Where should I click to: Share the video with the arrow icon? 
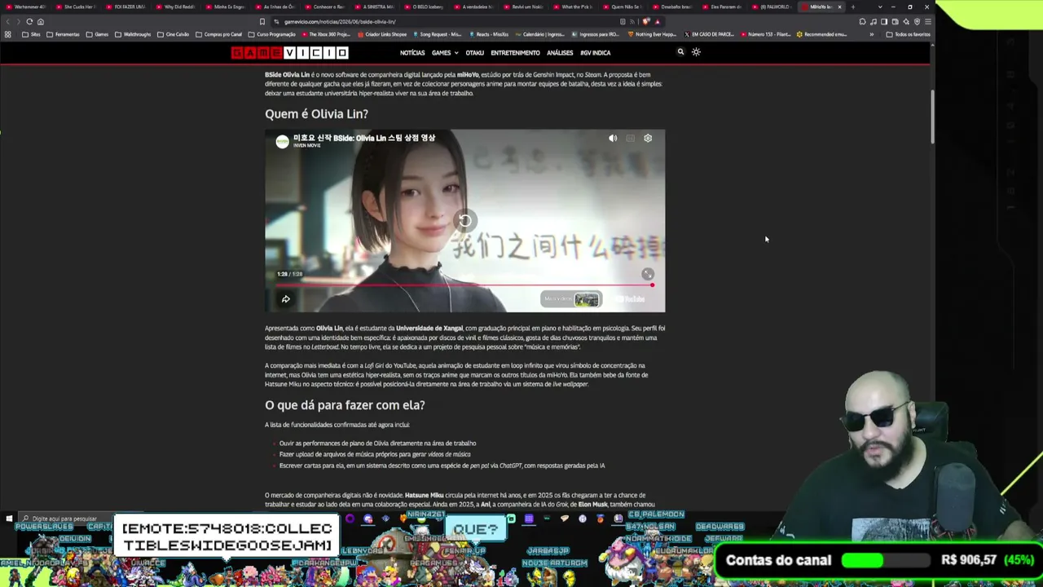pyautogui.click(x=286, y=299)
